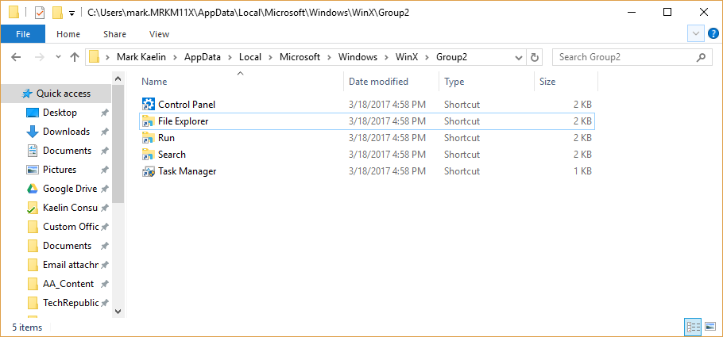723x337 pixels.
Task: Open the recent locations dropdown arrow
Action: (58, 57)
